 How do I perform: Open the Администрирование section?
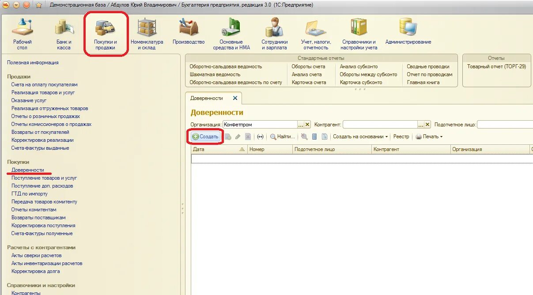point(408,31)
